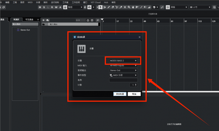This screenshot has width=219, height=131.
Task: Select the Object Selection arrow tool
Action: click(100, 7)
